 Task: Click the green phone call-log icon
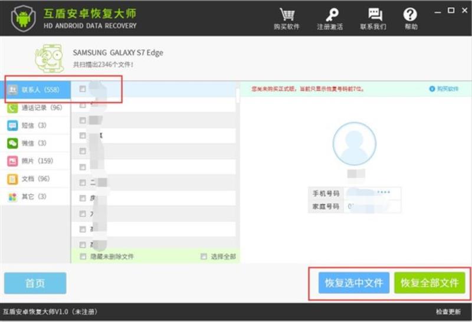12,108
